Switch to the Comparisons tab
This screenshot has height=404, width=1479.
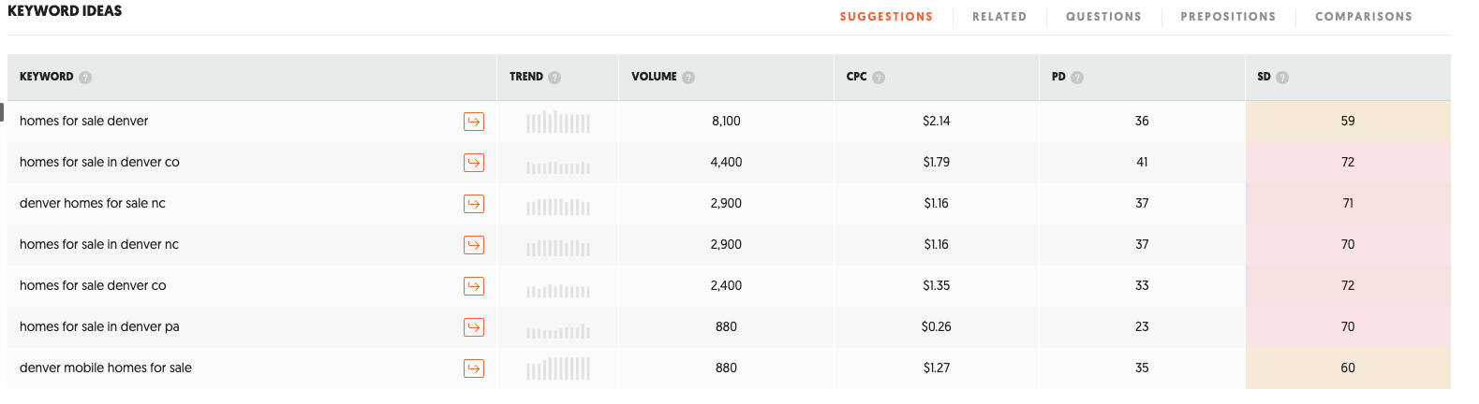[x=1364, y=17]
